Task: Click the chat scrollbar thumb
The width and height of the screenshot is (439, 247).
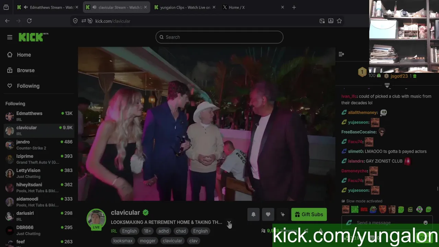Action: [437, 189]
